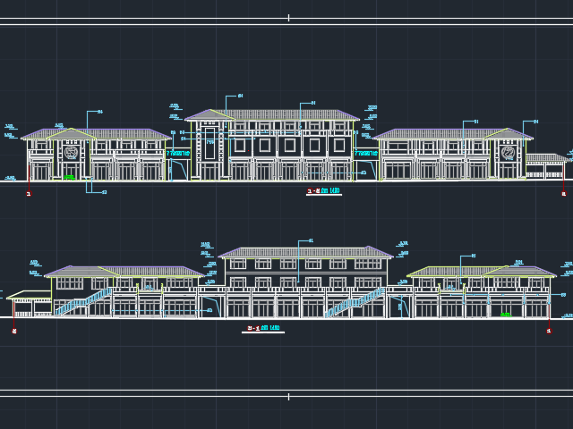Pick the red axis marker at lower elevation's left end
The width and height of the screenshot is (573, 429).
click(14, 331)
